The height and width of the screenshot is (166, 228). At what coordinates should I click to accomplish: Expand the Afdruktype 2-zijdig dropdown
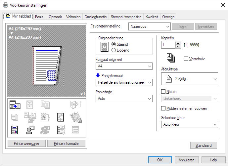point(190,79)
